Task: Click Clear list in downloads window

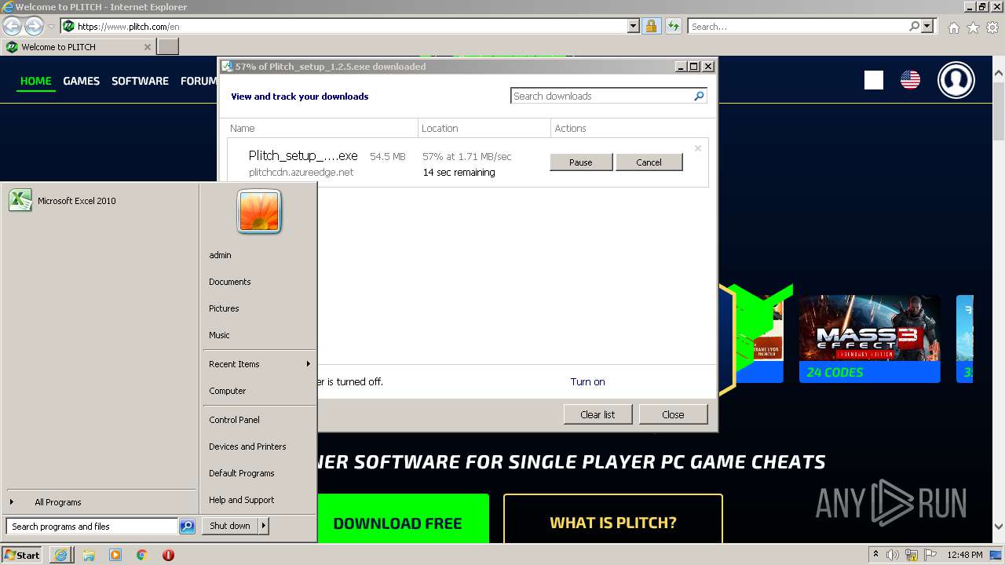Action: point(598,414)
